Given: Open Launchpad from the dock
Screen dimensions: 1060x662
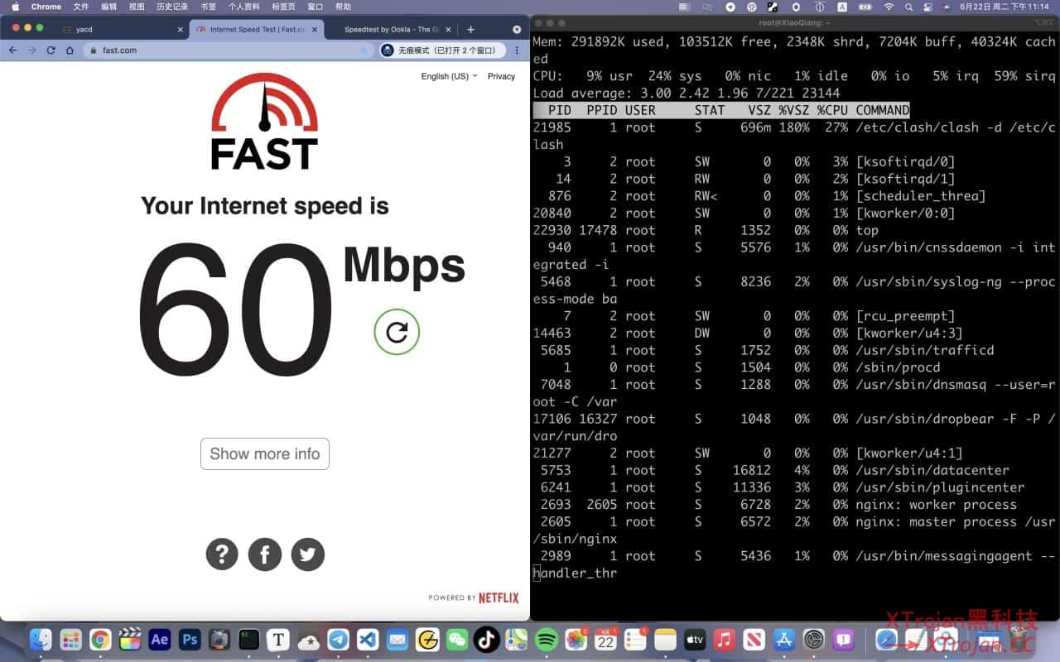Looking at the screenshot, I should point(70,640).
